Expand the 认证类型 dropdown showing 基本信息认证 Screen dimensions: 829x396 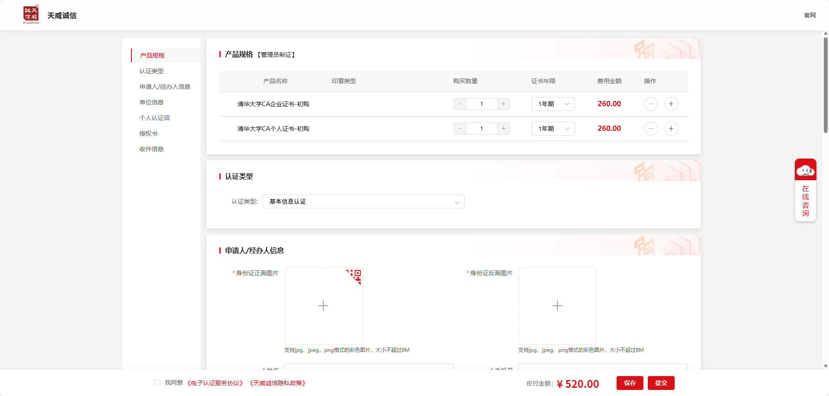[x=363, y=201]
